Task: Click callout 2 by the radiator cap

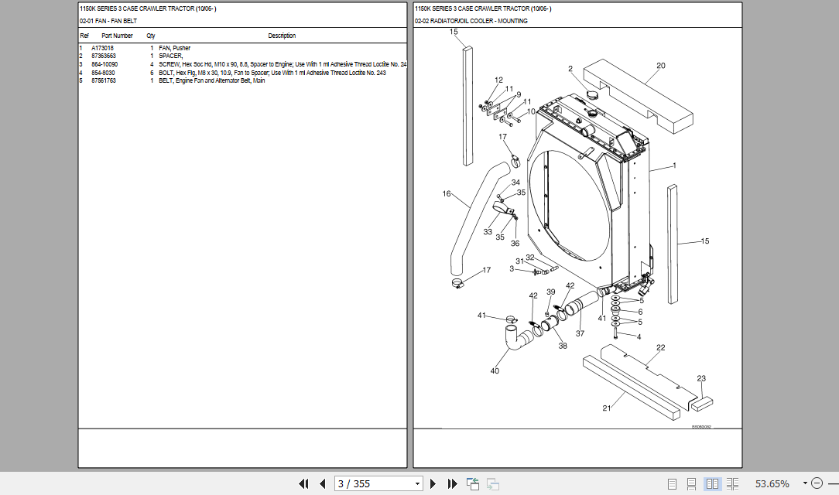Action: pos(570,69)
